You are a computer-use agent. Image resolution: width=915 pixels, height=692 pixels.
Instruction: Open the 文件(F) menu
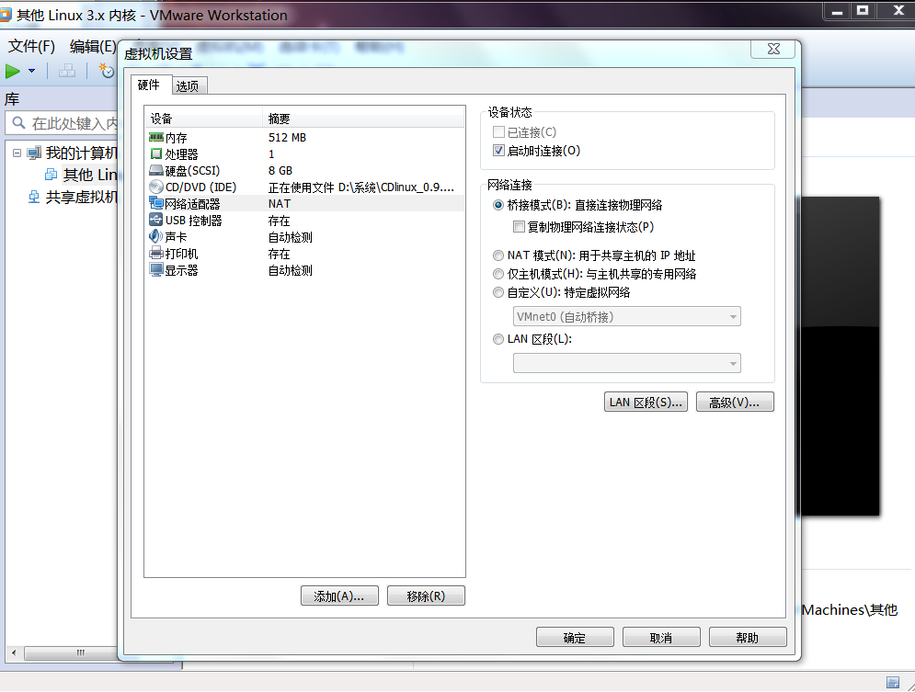click(31, 46)
